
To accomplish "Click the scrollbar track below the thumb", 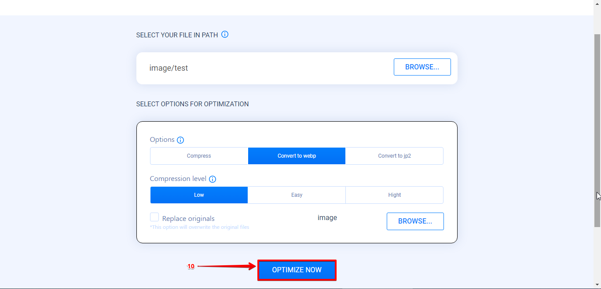I will tap(597, 255).
